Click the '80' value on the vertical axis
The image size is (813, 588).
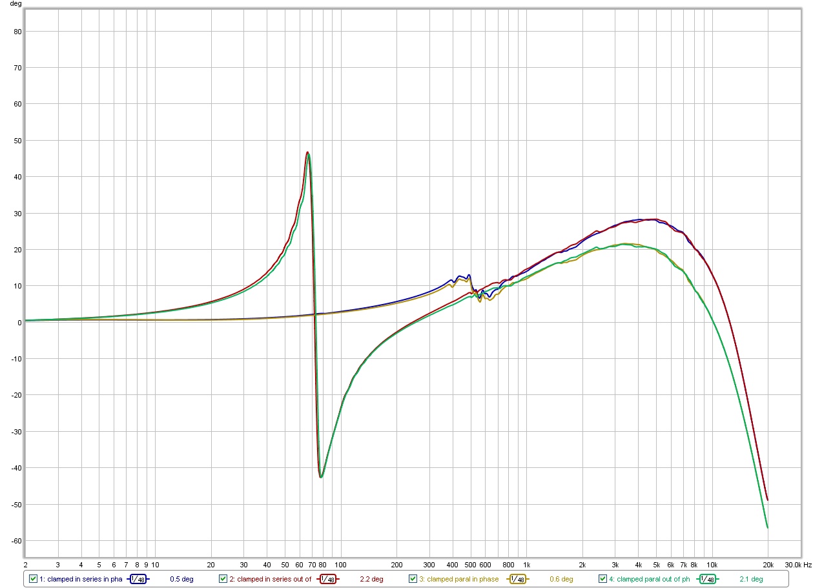point(17,31)
